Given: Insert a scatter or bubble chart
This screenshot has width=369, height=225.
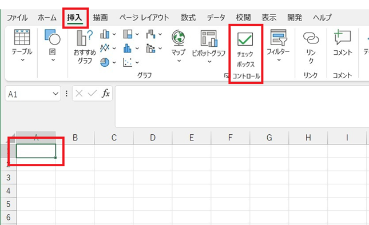Looking at the screenshot, I should pyautogui.click(x=128, y=62).
